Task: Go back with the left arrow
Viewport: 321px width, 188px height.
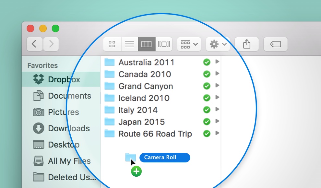Action: [34, 44]
